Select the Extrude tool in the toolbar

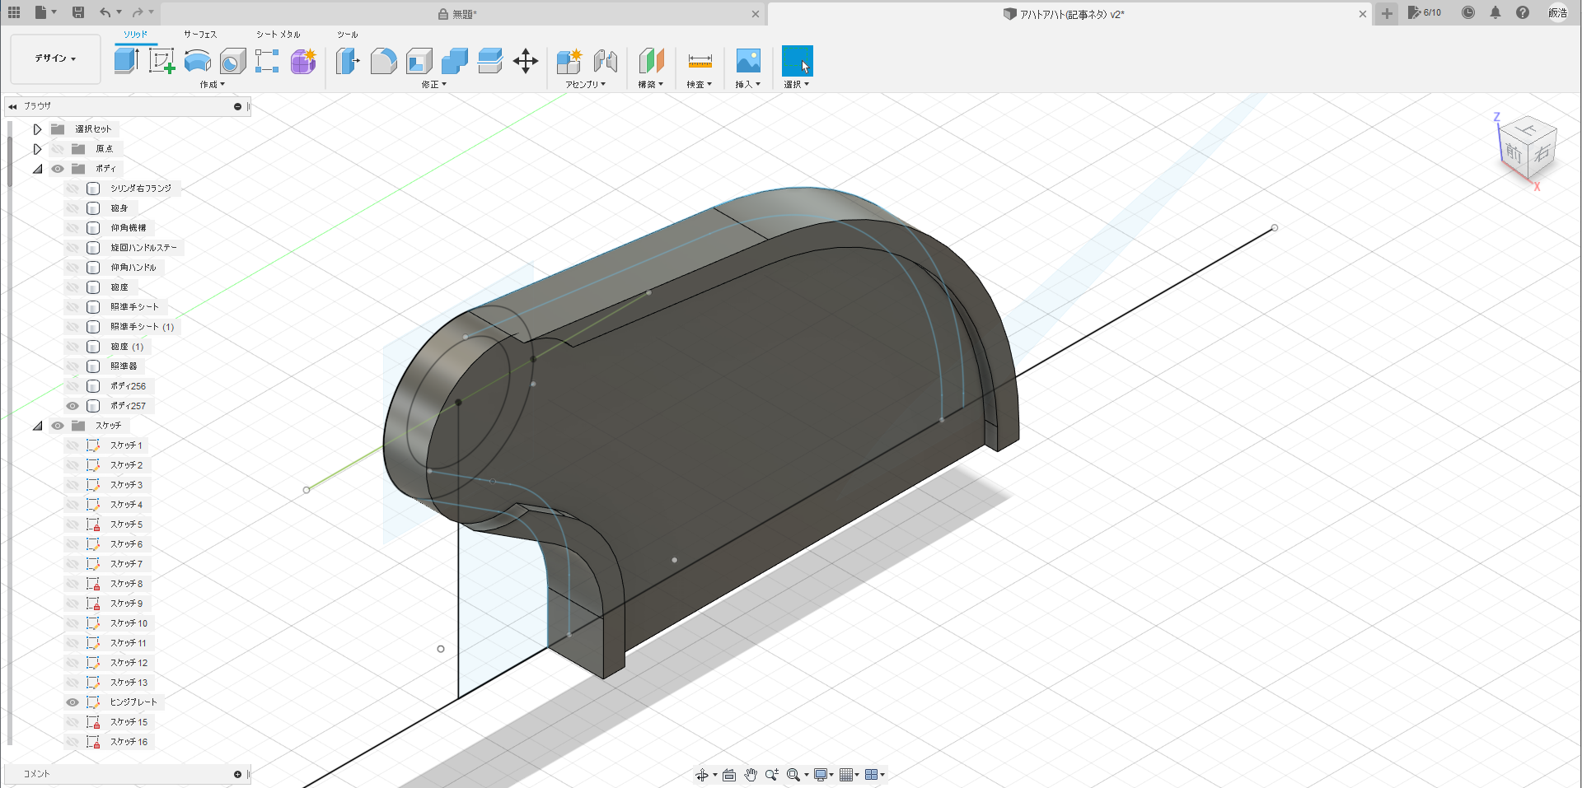point(126,61)
